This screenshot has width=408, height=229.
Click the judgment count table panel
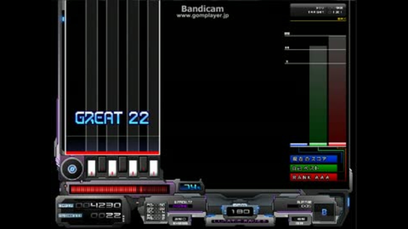point(156,212)
